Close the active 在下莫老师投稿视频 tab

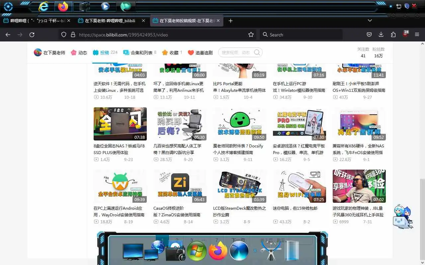(218, 21)
